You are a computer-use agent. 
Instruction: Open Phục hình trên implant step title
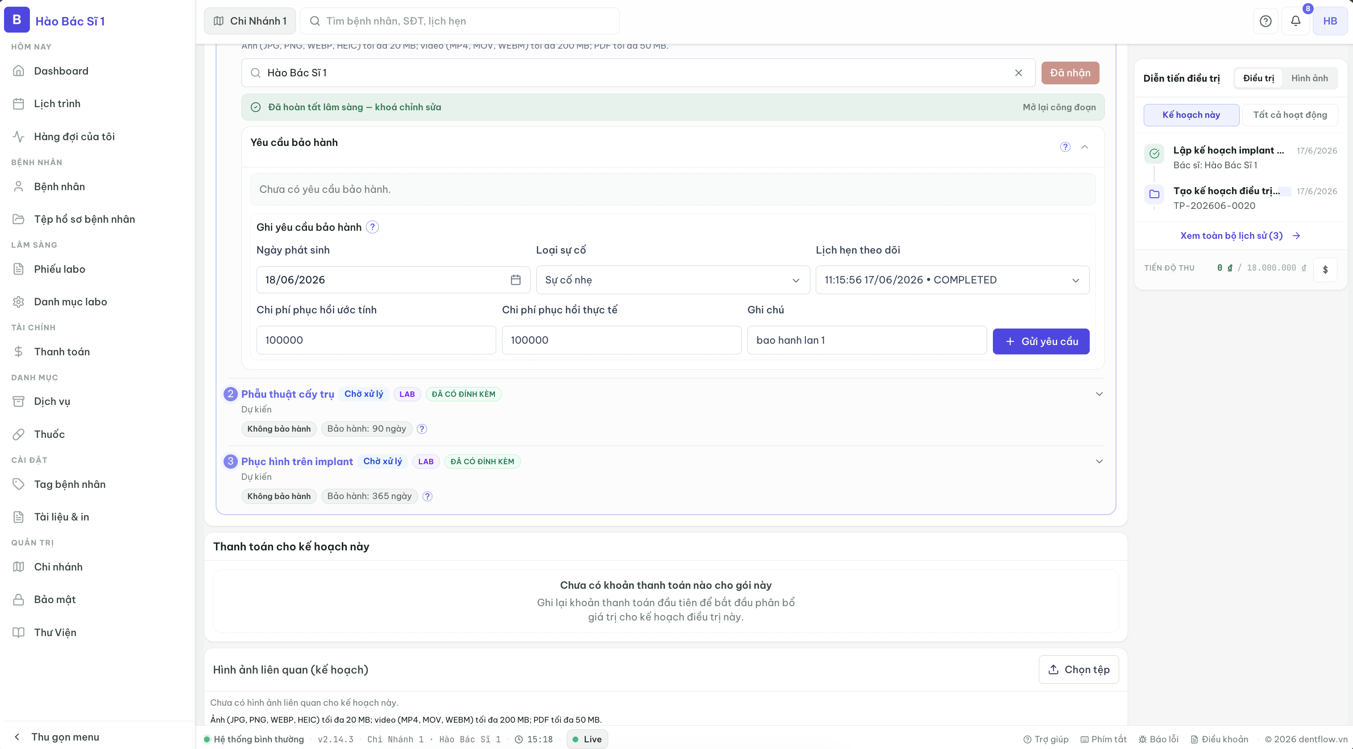click(297, 461)
